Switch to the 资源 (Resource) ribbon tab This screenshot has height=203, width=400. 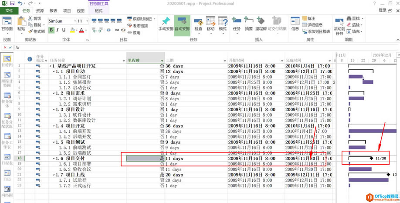tap(40, 10)
